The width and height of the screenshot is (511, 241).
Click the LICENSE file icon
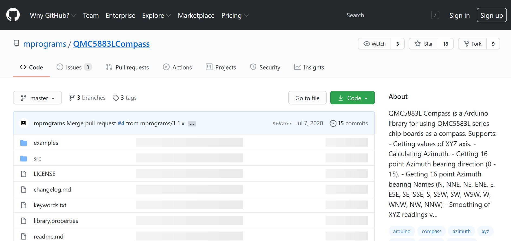24,174
